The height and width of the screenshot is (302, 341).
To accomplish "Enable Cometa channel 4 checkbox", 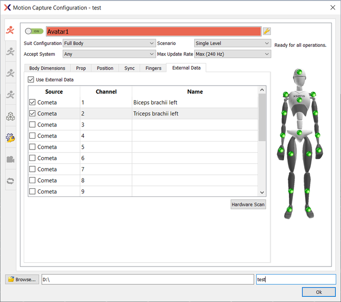I will tap(32, 135).
